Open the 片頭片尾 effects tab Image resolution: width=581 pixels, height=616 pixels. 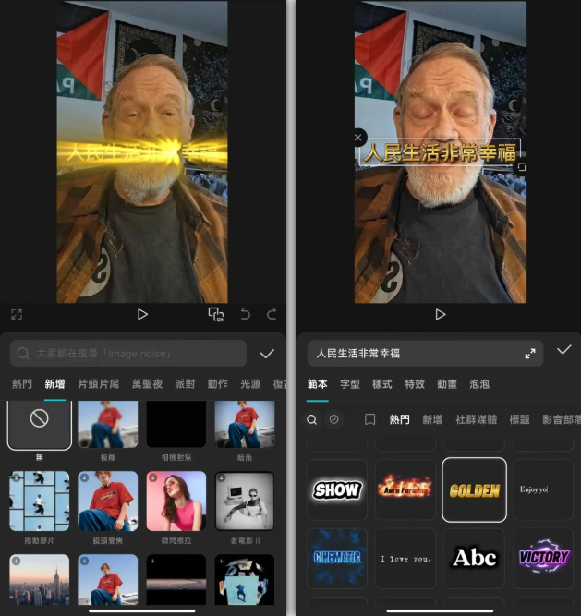coord(97,384)
